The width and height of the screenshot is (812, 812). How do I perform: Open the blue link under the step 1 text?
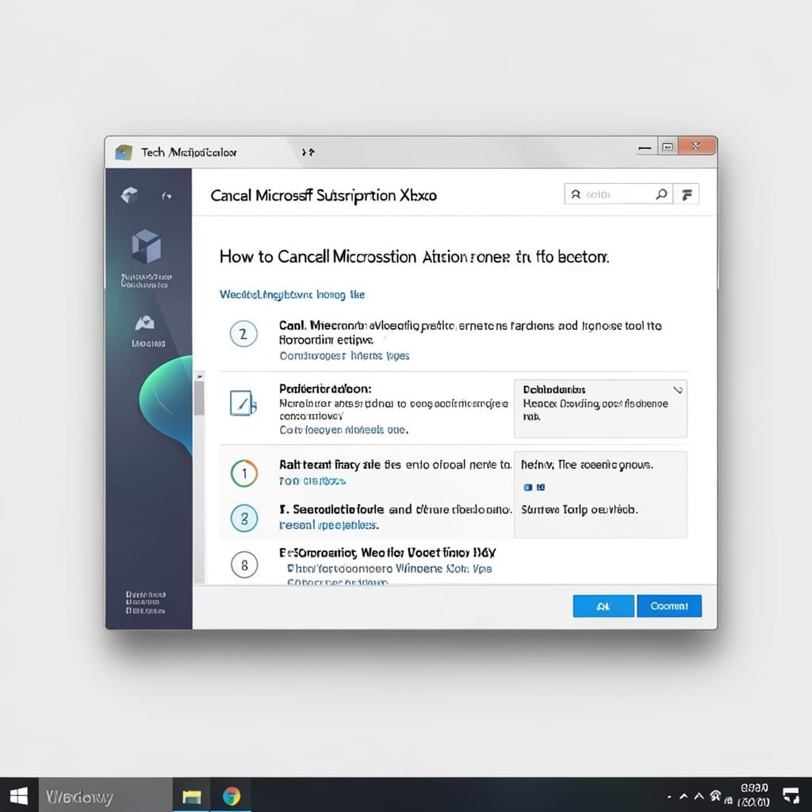click(x=312, y=481)
